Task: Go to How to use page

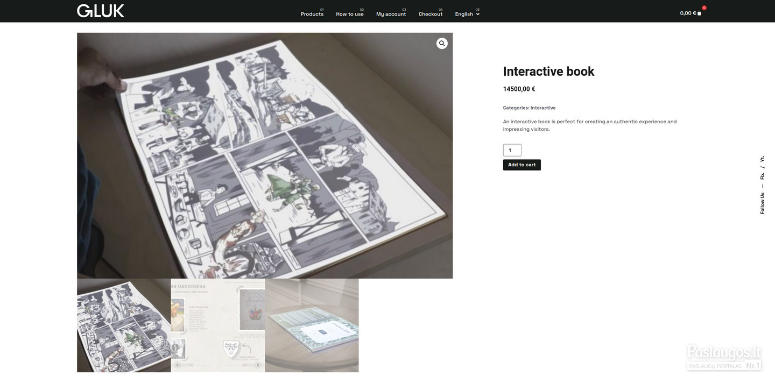Action: point(350,14)
